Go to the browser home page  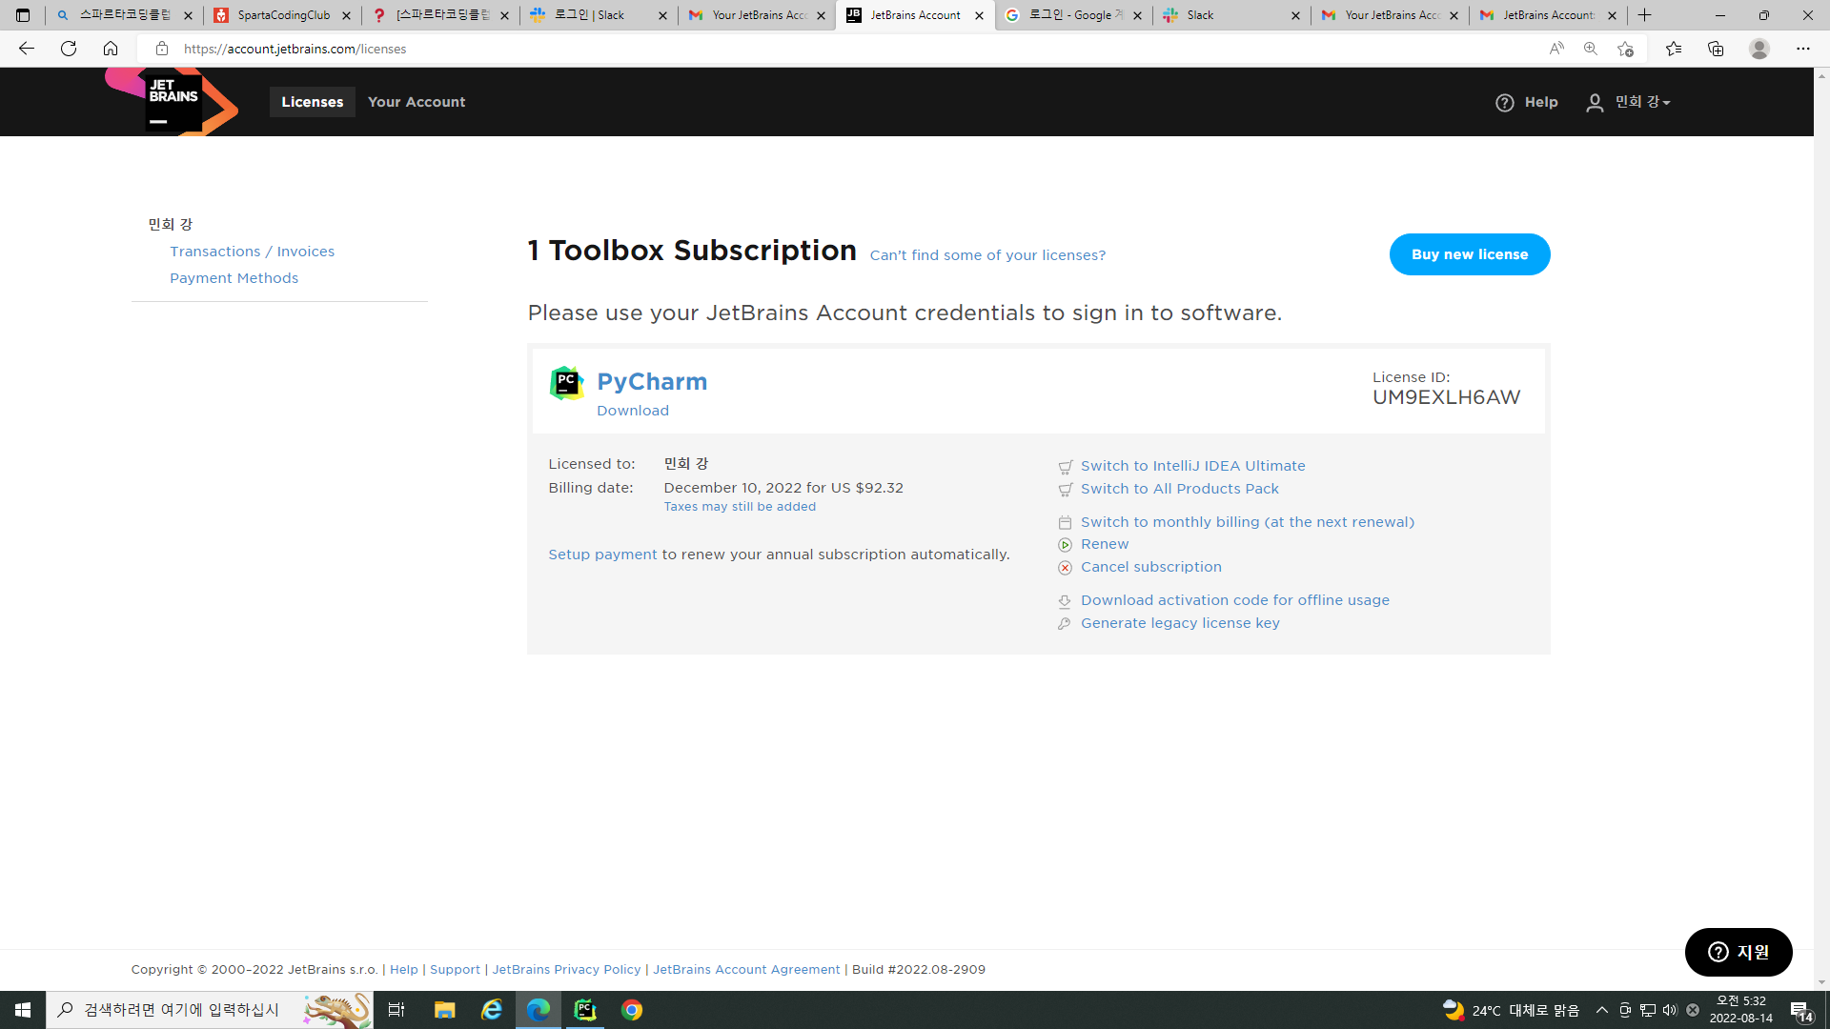coord(111,49)
